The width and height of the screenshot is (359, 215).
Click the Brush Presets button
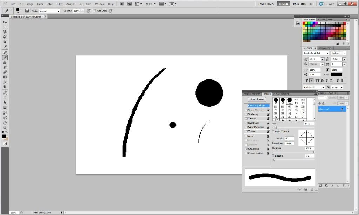point(257,99)
